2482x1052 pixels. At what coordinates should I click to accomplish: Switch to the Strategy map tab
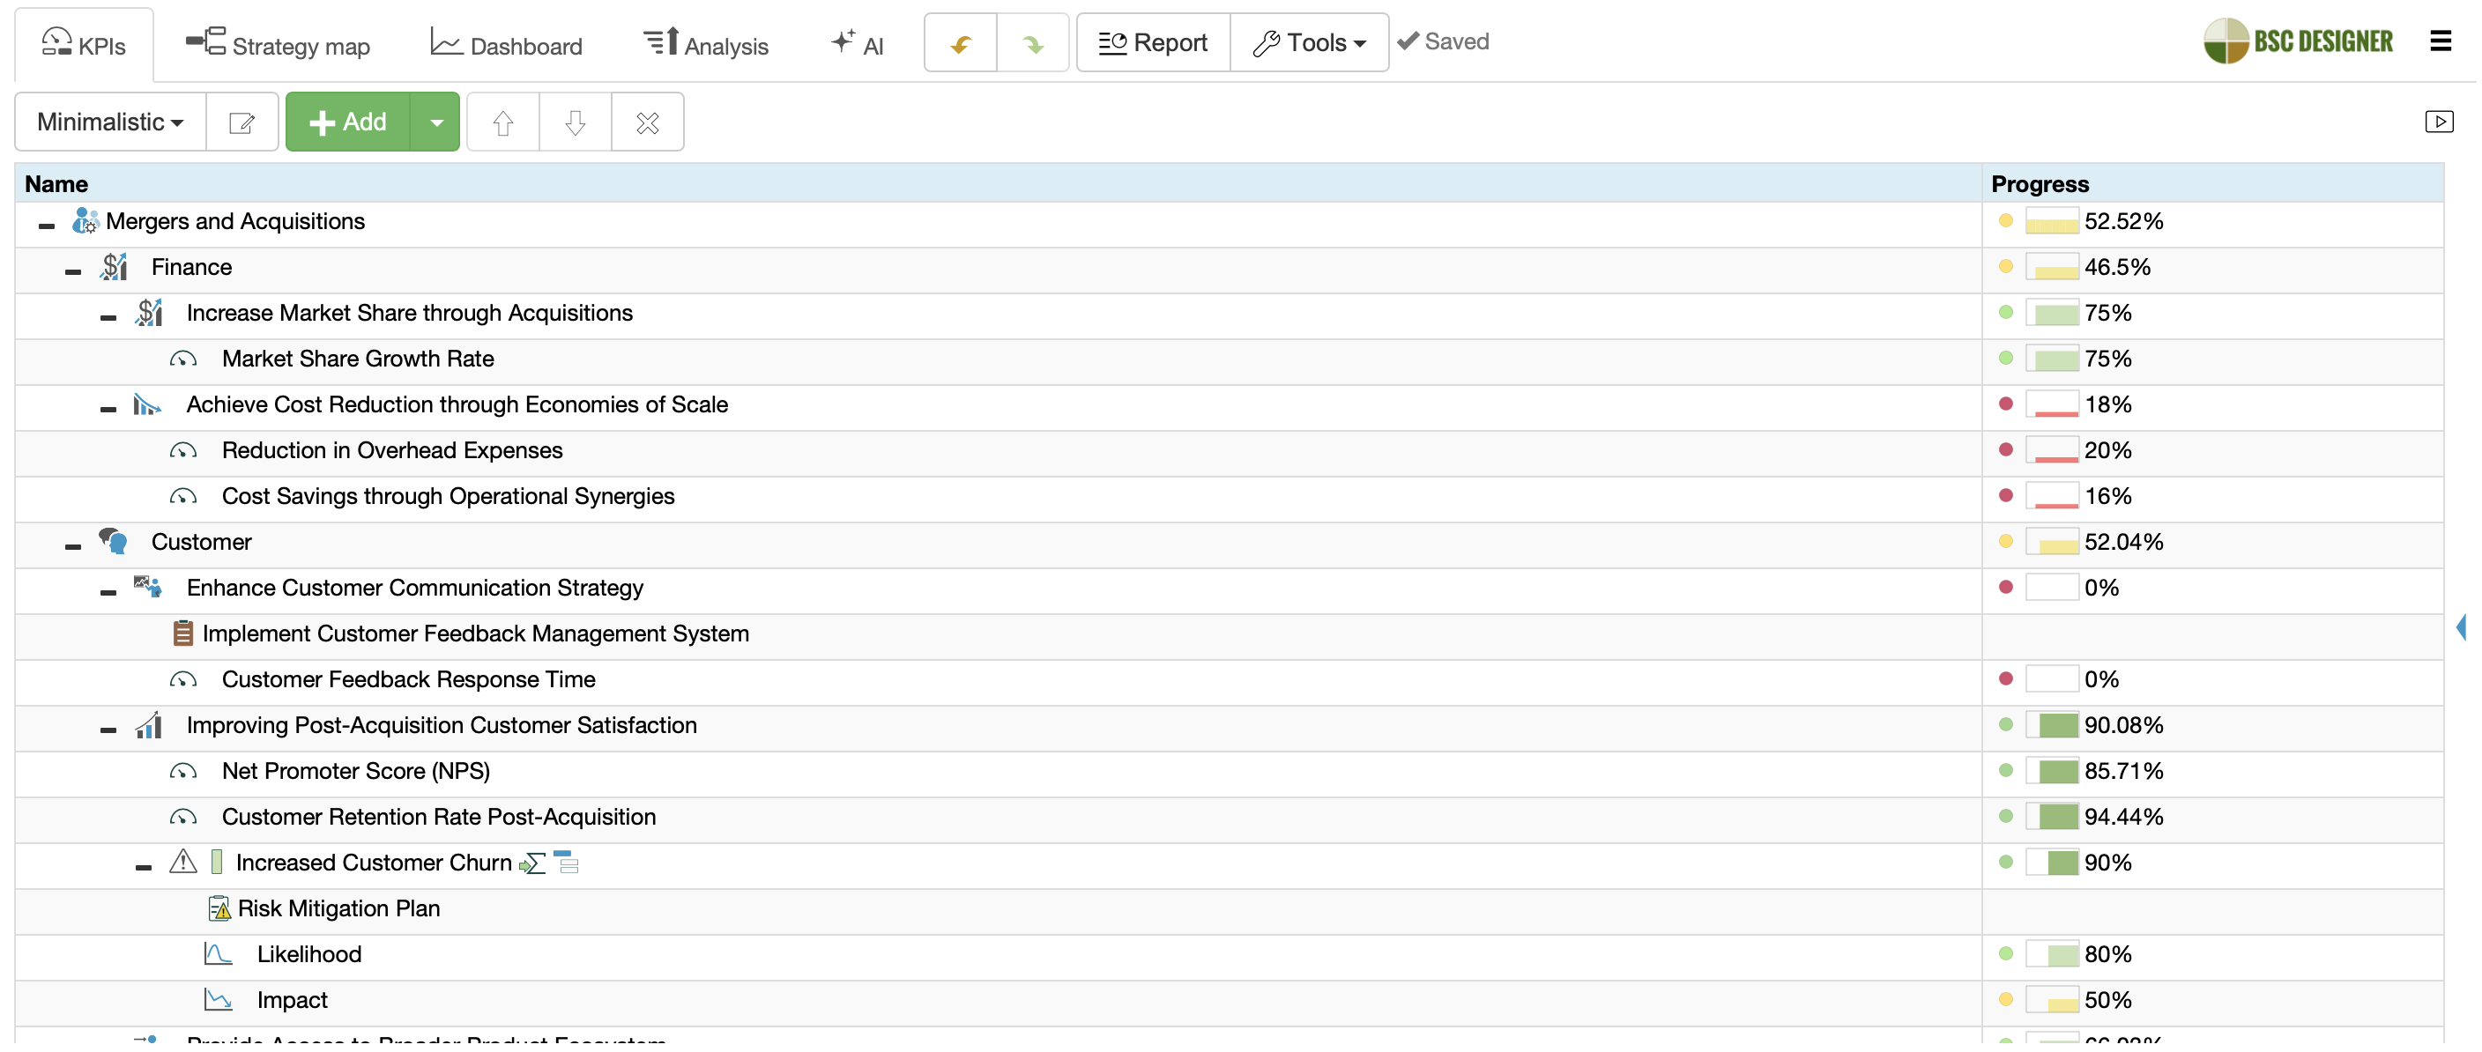pyautogui.click(x=278, y=45)
